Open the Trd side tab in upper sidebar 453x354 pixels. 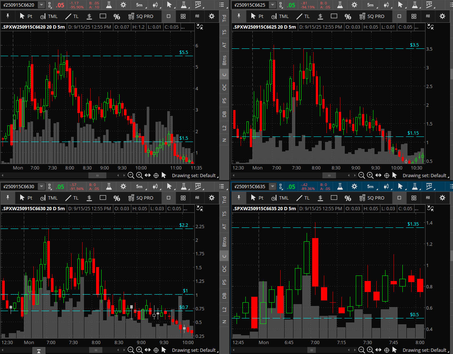pos(224,18)
